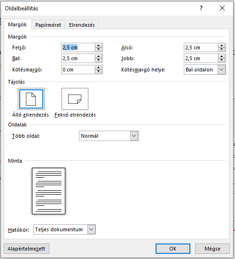The image size is (235, 259).
Task: Cancel with the Mégse button
Action: 212,249
